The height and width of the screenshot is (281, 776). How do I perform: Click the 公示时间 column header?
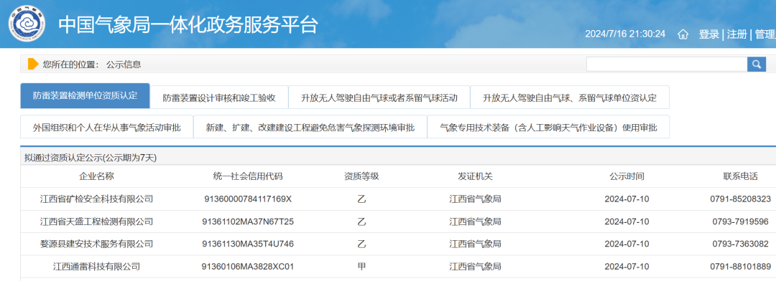click(627, 176)
